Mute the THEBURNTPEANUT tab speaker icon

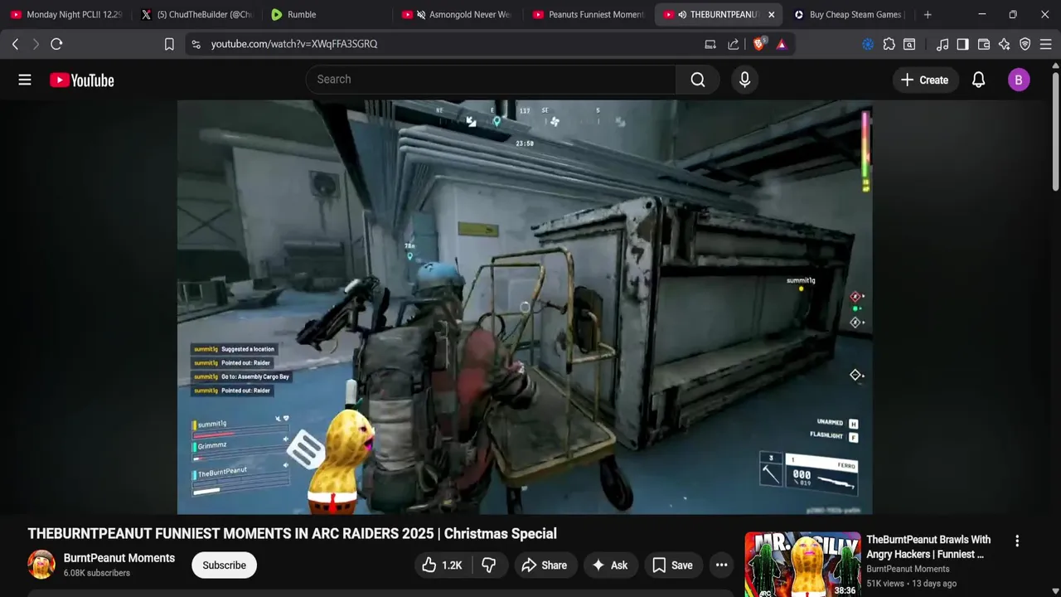pyautogui.click(x=681, y=14)
